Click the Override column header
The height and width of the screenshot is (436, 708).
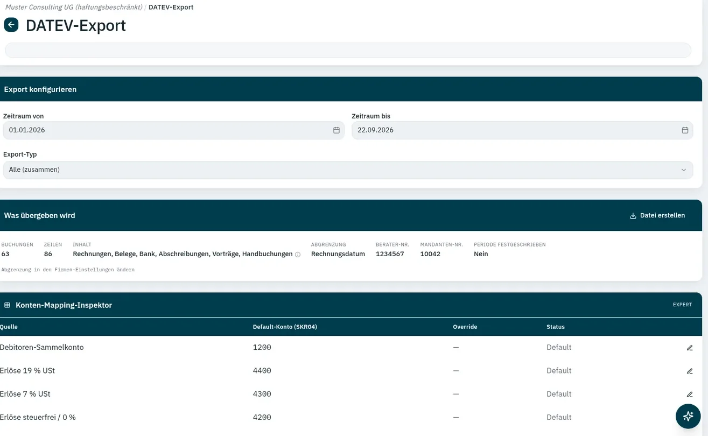tap(465, 327)
